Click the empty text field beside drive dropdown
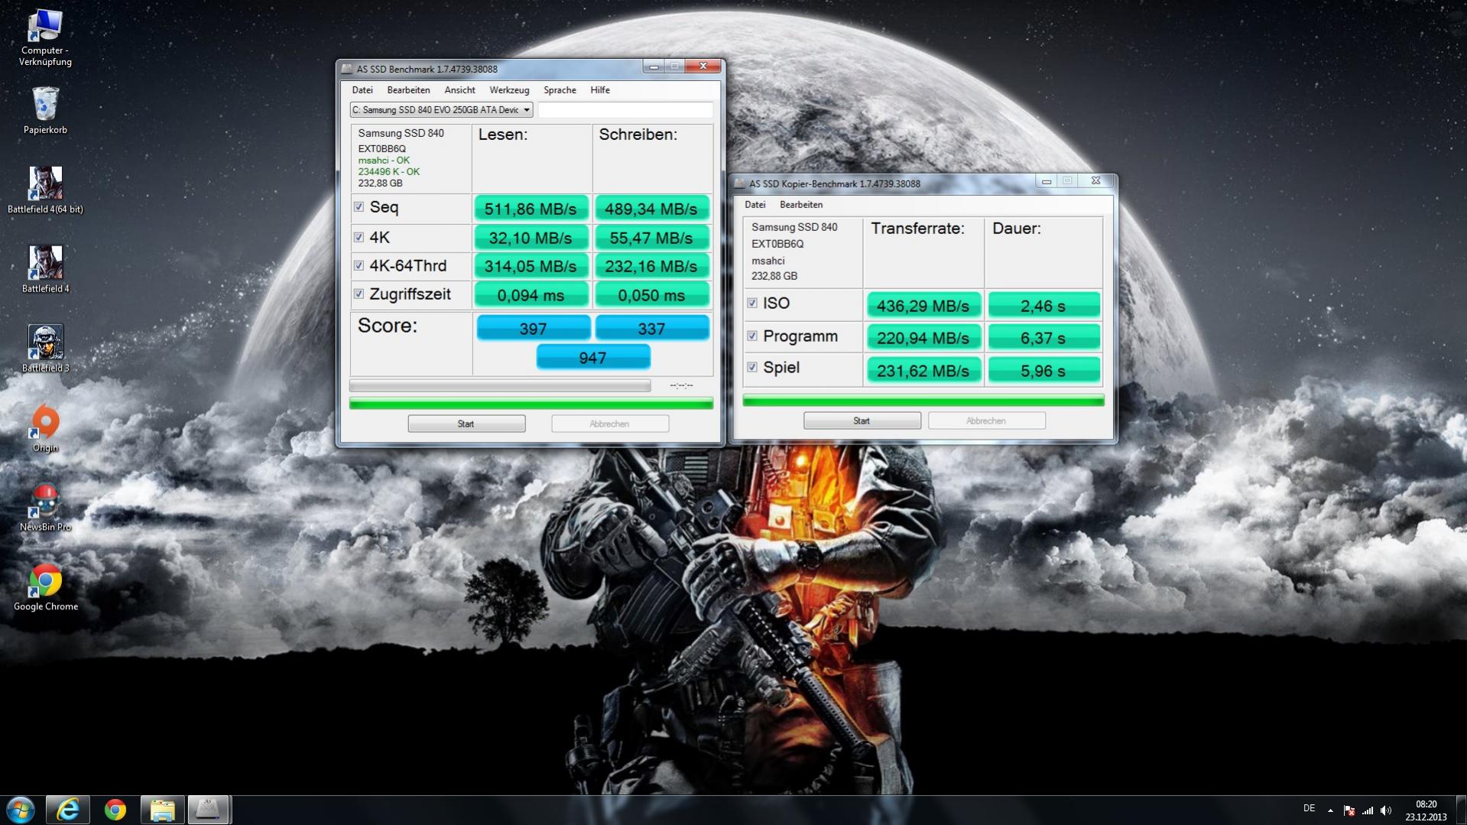The width and height of the screenshot is (1467, 825). (x=625, y=110)
